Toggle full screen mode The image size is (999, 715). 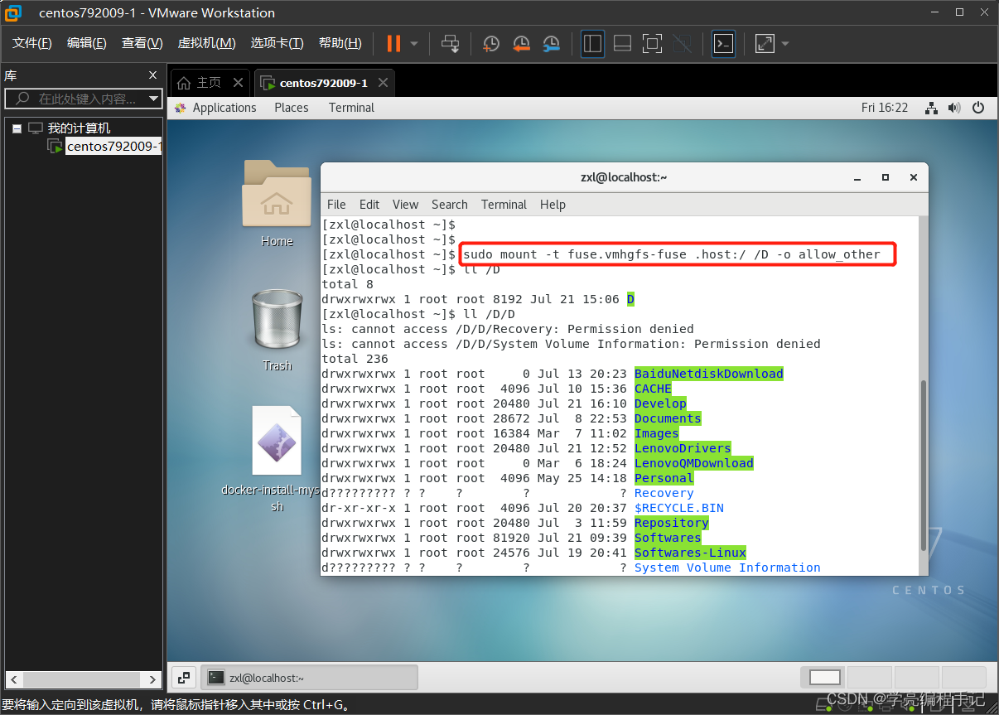(652, 43)
